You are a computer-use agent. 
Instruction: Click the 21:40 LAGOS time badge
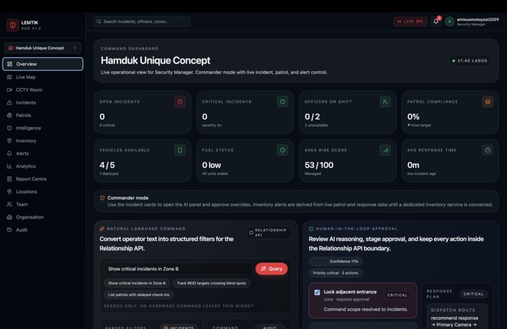click(470, 61)
